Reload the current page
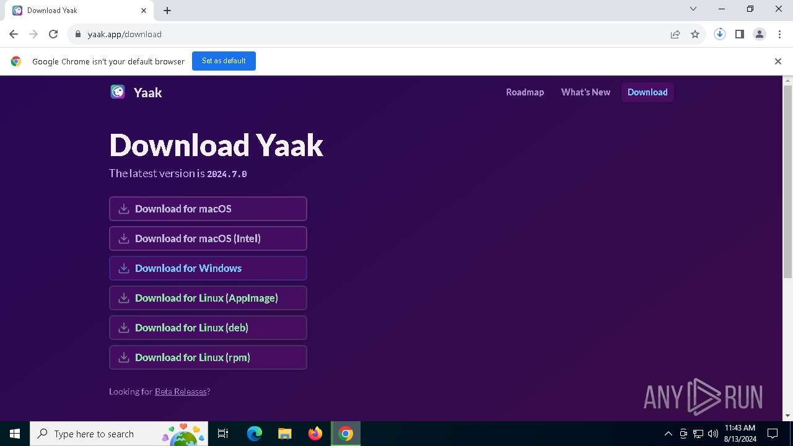 pyautogui.click(x=53, y=34)
